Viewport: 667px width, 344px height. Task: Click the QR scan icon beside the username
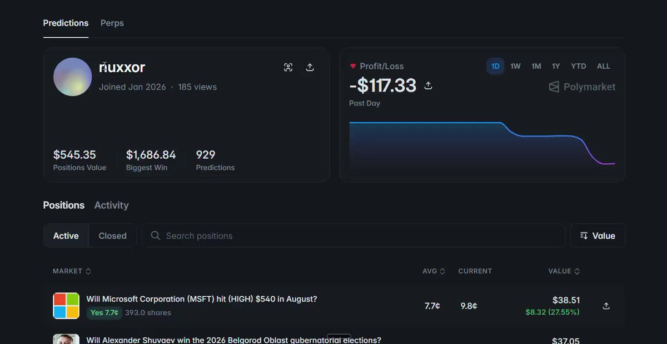(x=288, y=67)
